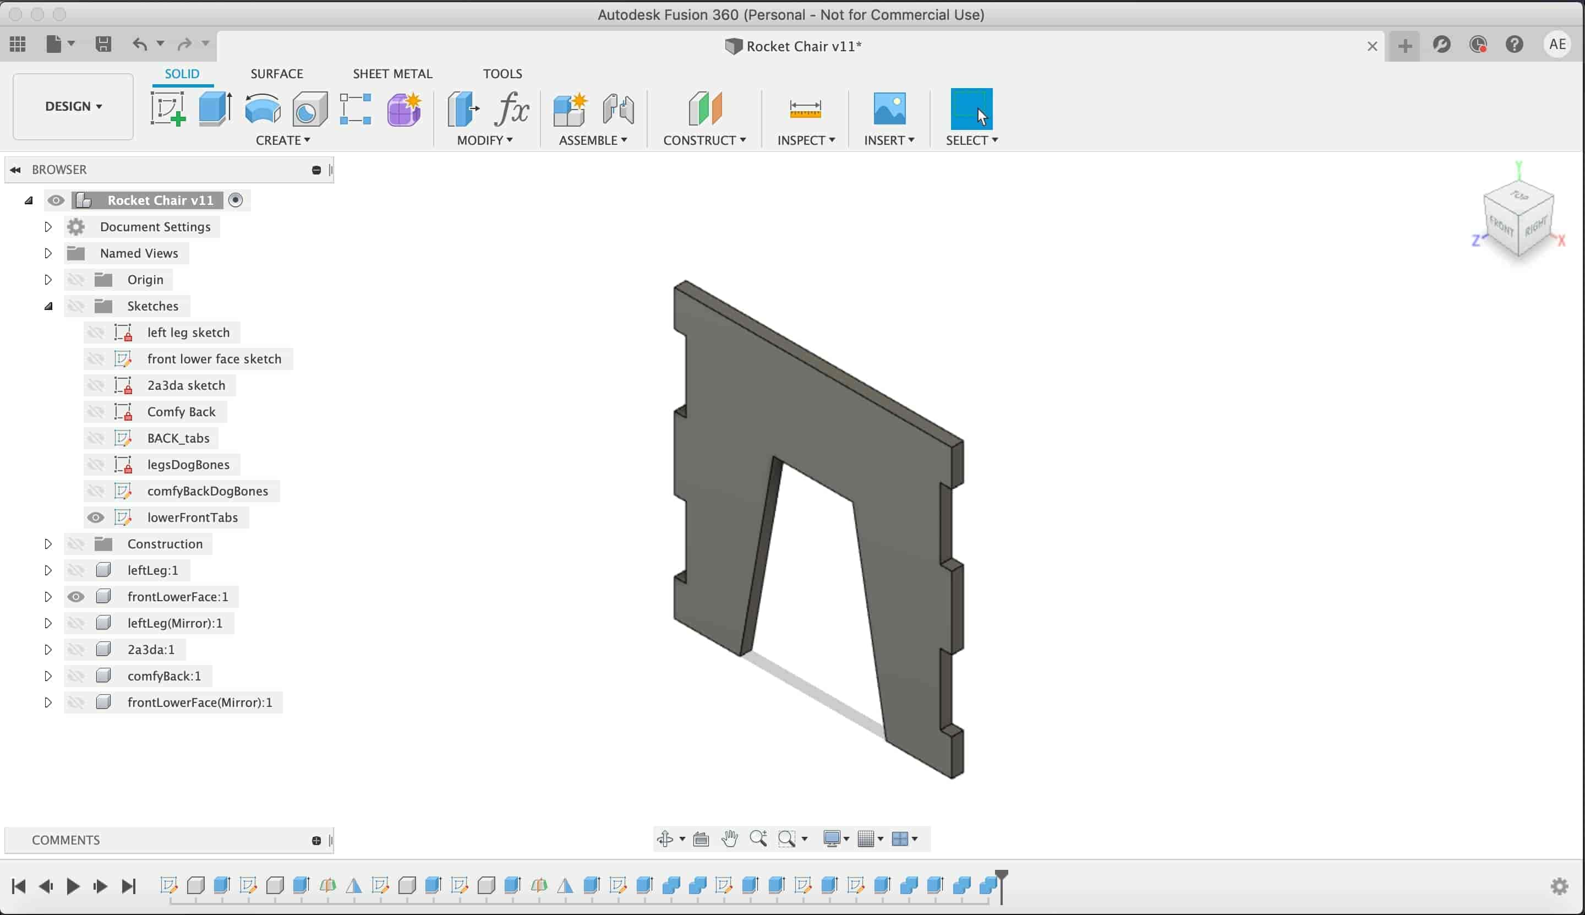Open the Viewports dropdown

(905, 838)
